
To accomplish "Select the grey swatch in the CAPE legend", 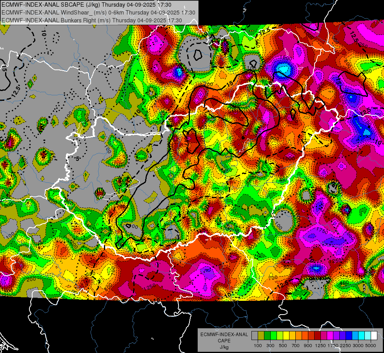I will tap(255, 336).
